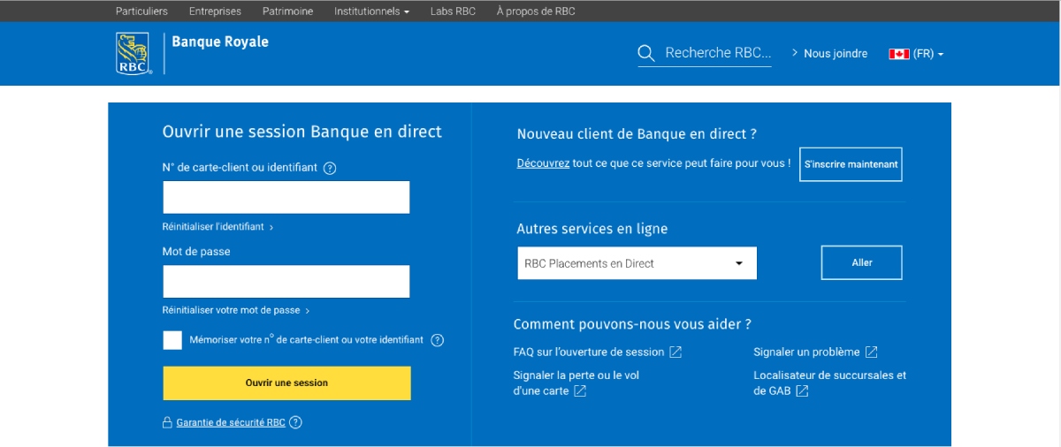The width and height of the screenshot is (1061, 447).
Task: Open FAQ sur l'ouverture de session link
Action: [x=589, y=352]
